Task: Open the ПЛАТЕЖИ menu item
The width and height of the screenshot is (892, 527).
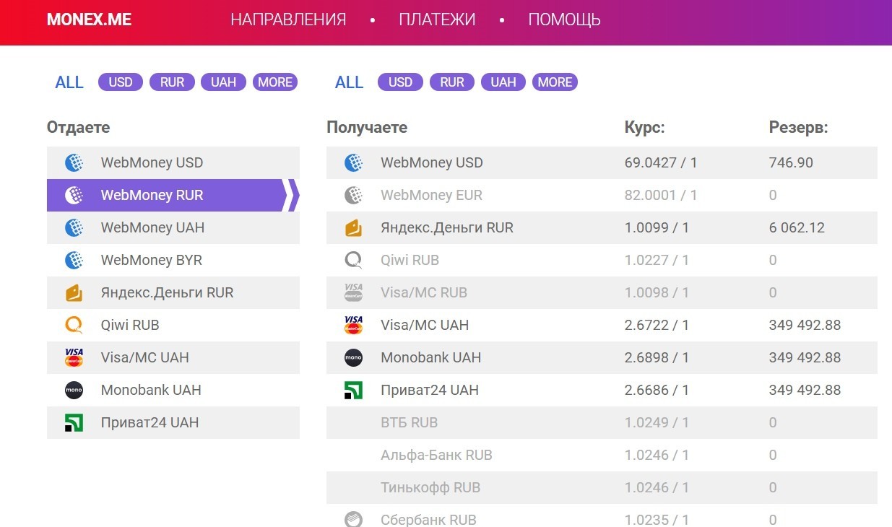Action: point(437,19)
